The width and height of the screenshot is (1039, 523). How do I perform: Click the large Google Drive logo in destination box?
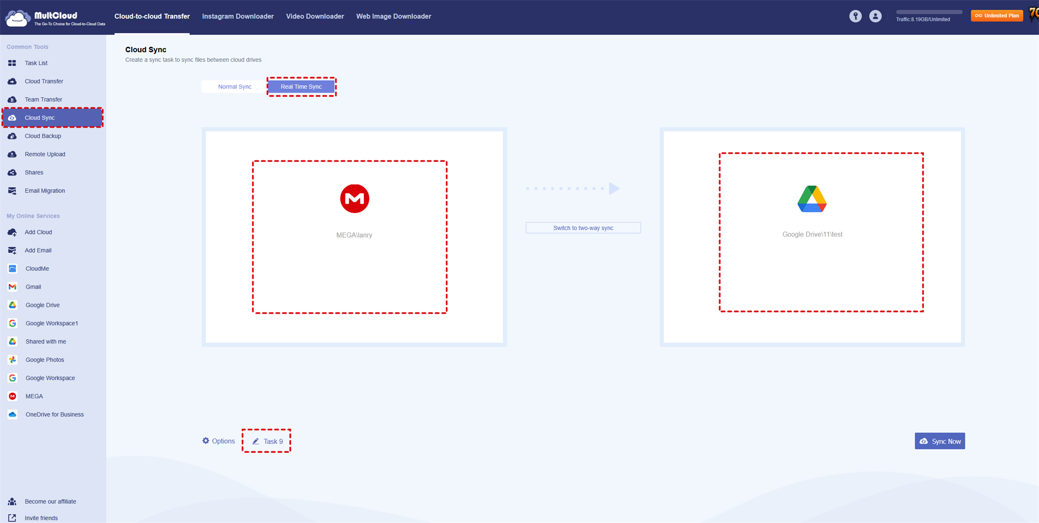[x=812, y=199]
